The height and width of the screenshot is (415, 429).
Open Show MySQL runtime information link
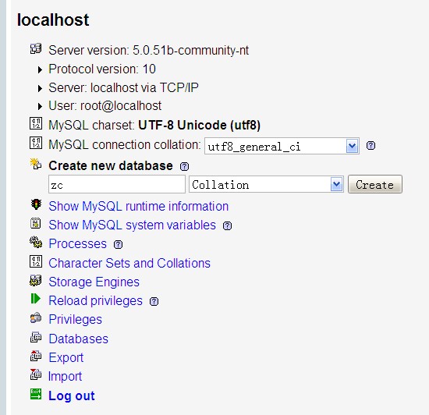[138, 206]
